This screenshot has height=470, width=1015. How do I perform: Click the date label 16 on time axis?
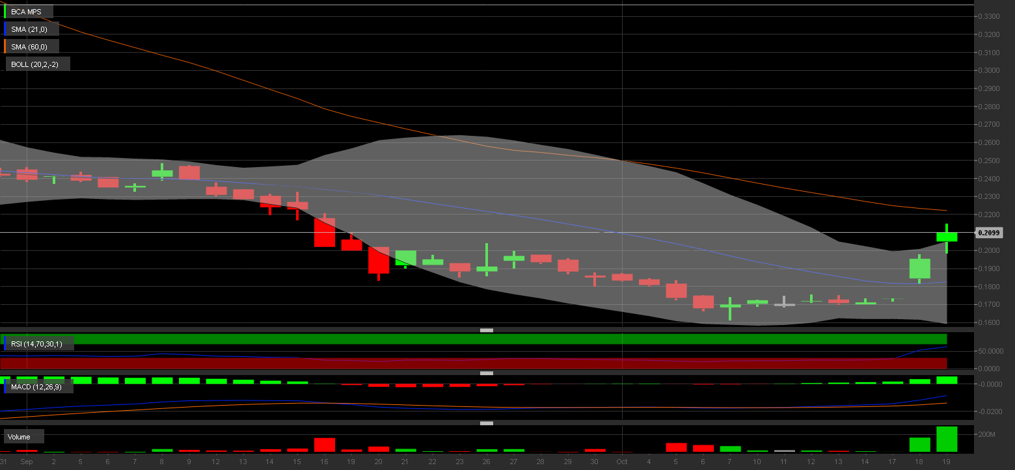pos(324,462)
